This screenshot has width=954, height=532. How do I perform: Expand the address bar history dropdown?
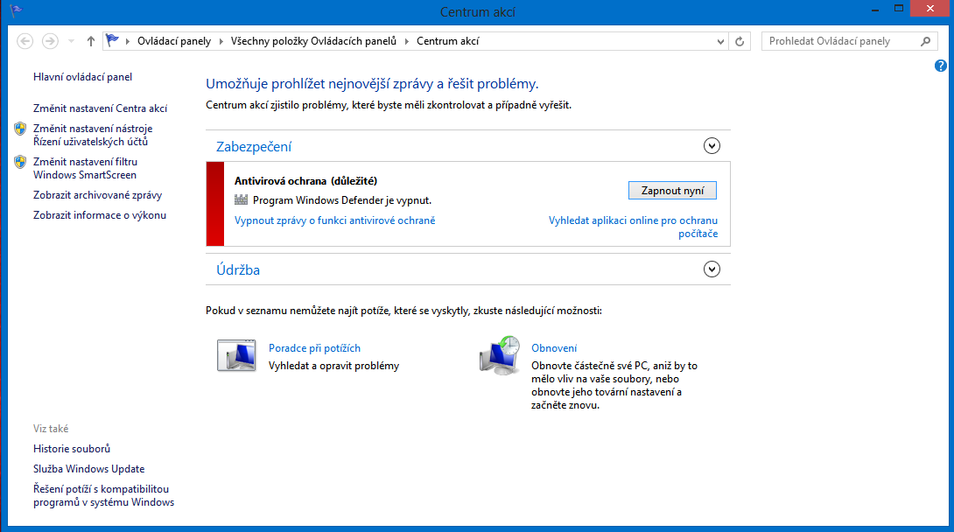click(720, 41)
